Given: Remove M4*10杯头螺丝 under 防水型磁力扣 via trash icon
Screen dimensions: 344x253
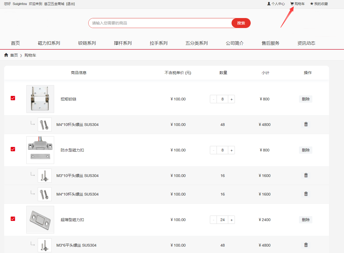Looking at the screenshot, I should point(306,194).
